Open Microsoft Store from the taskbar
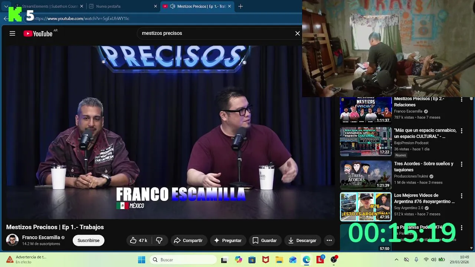 click(252, 260)
